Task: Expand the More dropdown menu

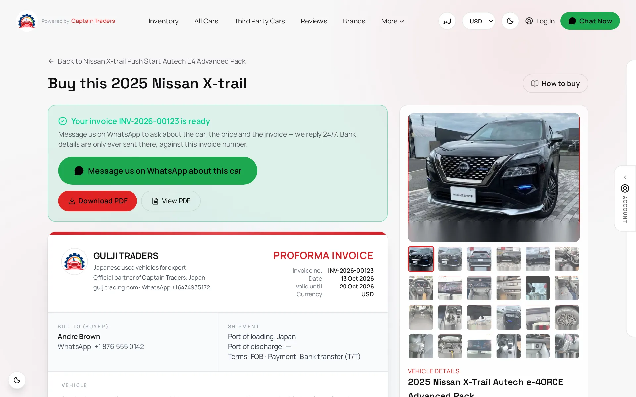Action: coord(393,21)
